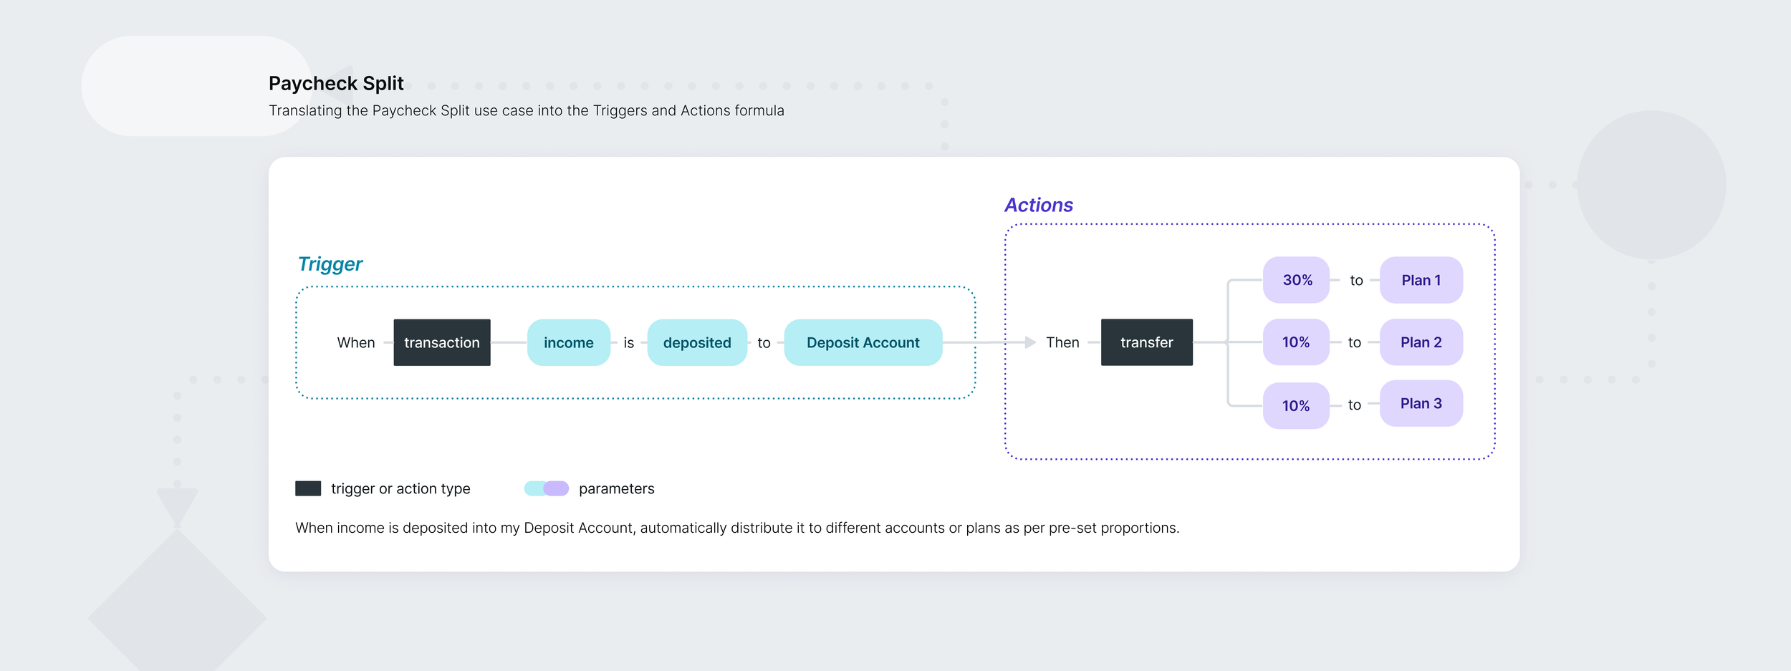The height and width of the screenshot is (671, 1791).
Task: Click the 'trigger or action type' legend label
Action: tap(400, 488)
